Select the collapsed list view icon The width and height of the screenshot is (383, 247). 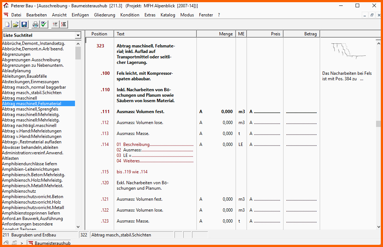(55, 24)
